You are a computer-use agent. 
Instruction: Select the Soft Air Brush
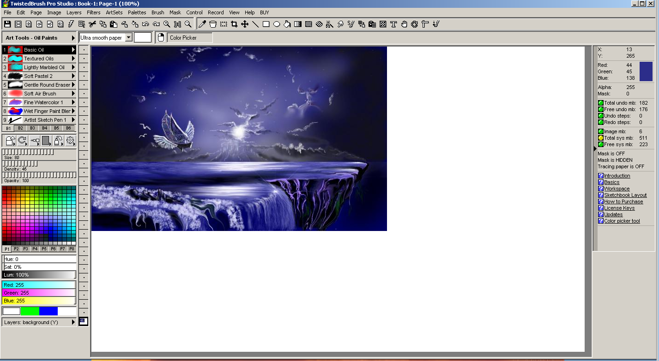39,94
